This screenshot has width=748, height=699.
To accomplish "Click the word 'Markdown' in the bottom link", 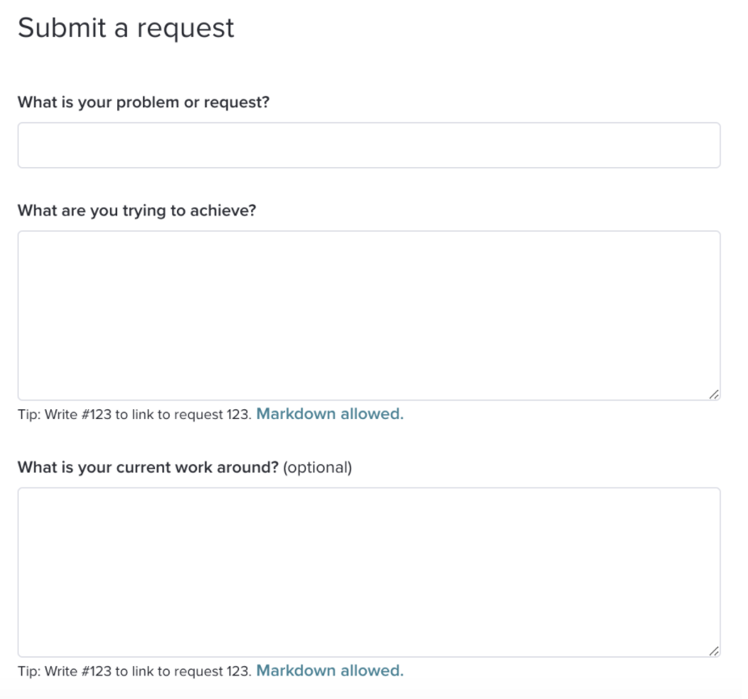I will pyautogui.click(x=296, y=671).
